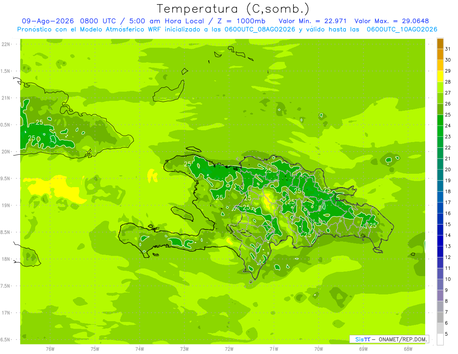
Task: Click the dark blue legend swatch between 13 and 14
Action: pyautogui.click(x=440, y=241)
